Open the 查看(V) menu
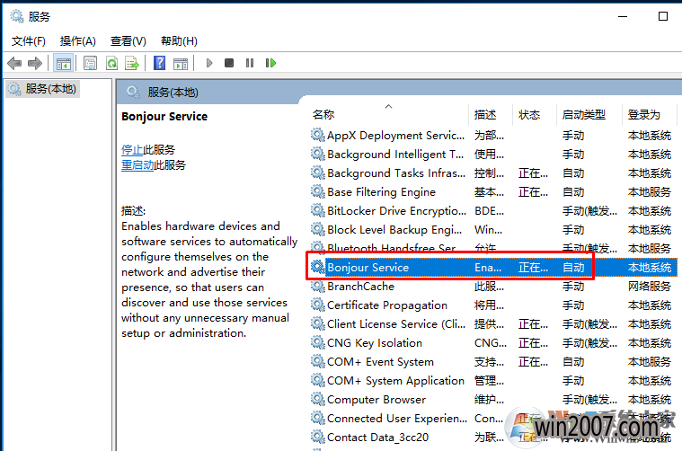The image size is (682, 451). (x=128, y=41)
